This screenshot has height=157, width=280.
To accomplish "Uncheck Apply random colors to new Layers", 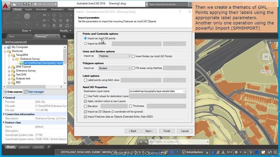I will (x=85, y=101).
